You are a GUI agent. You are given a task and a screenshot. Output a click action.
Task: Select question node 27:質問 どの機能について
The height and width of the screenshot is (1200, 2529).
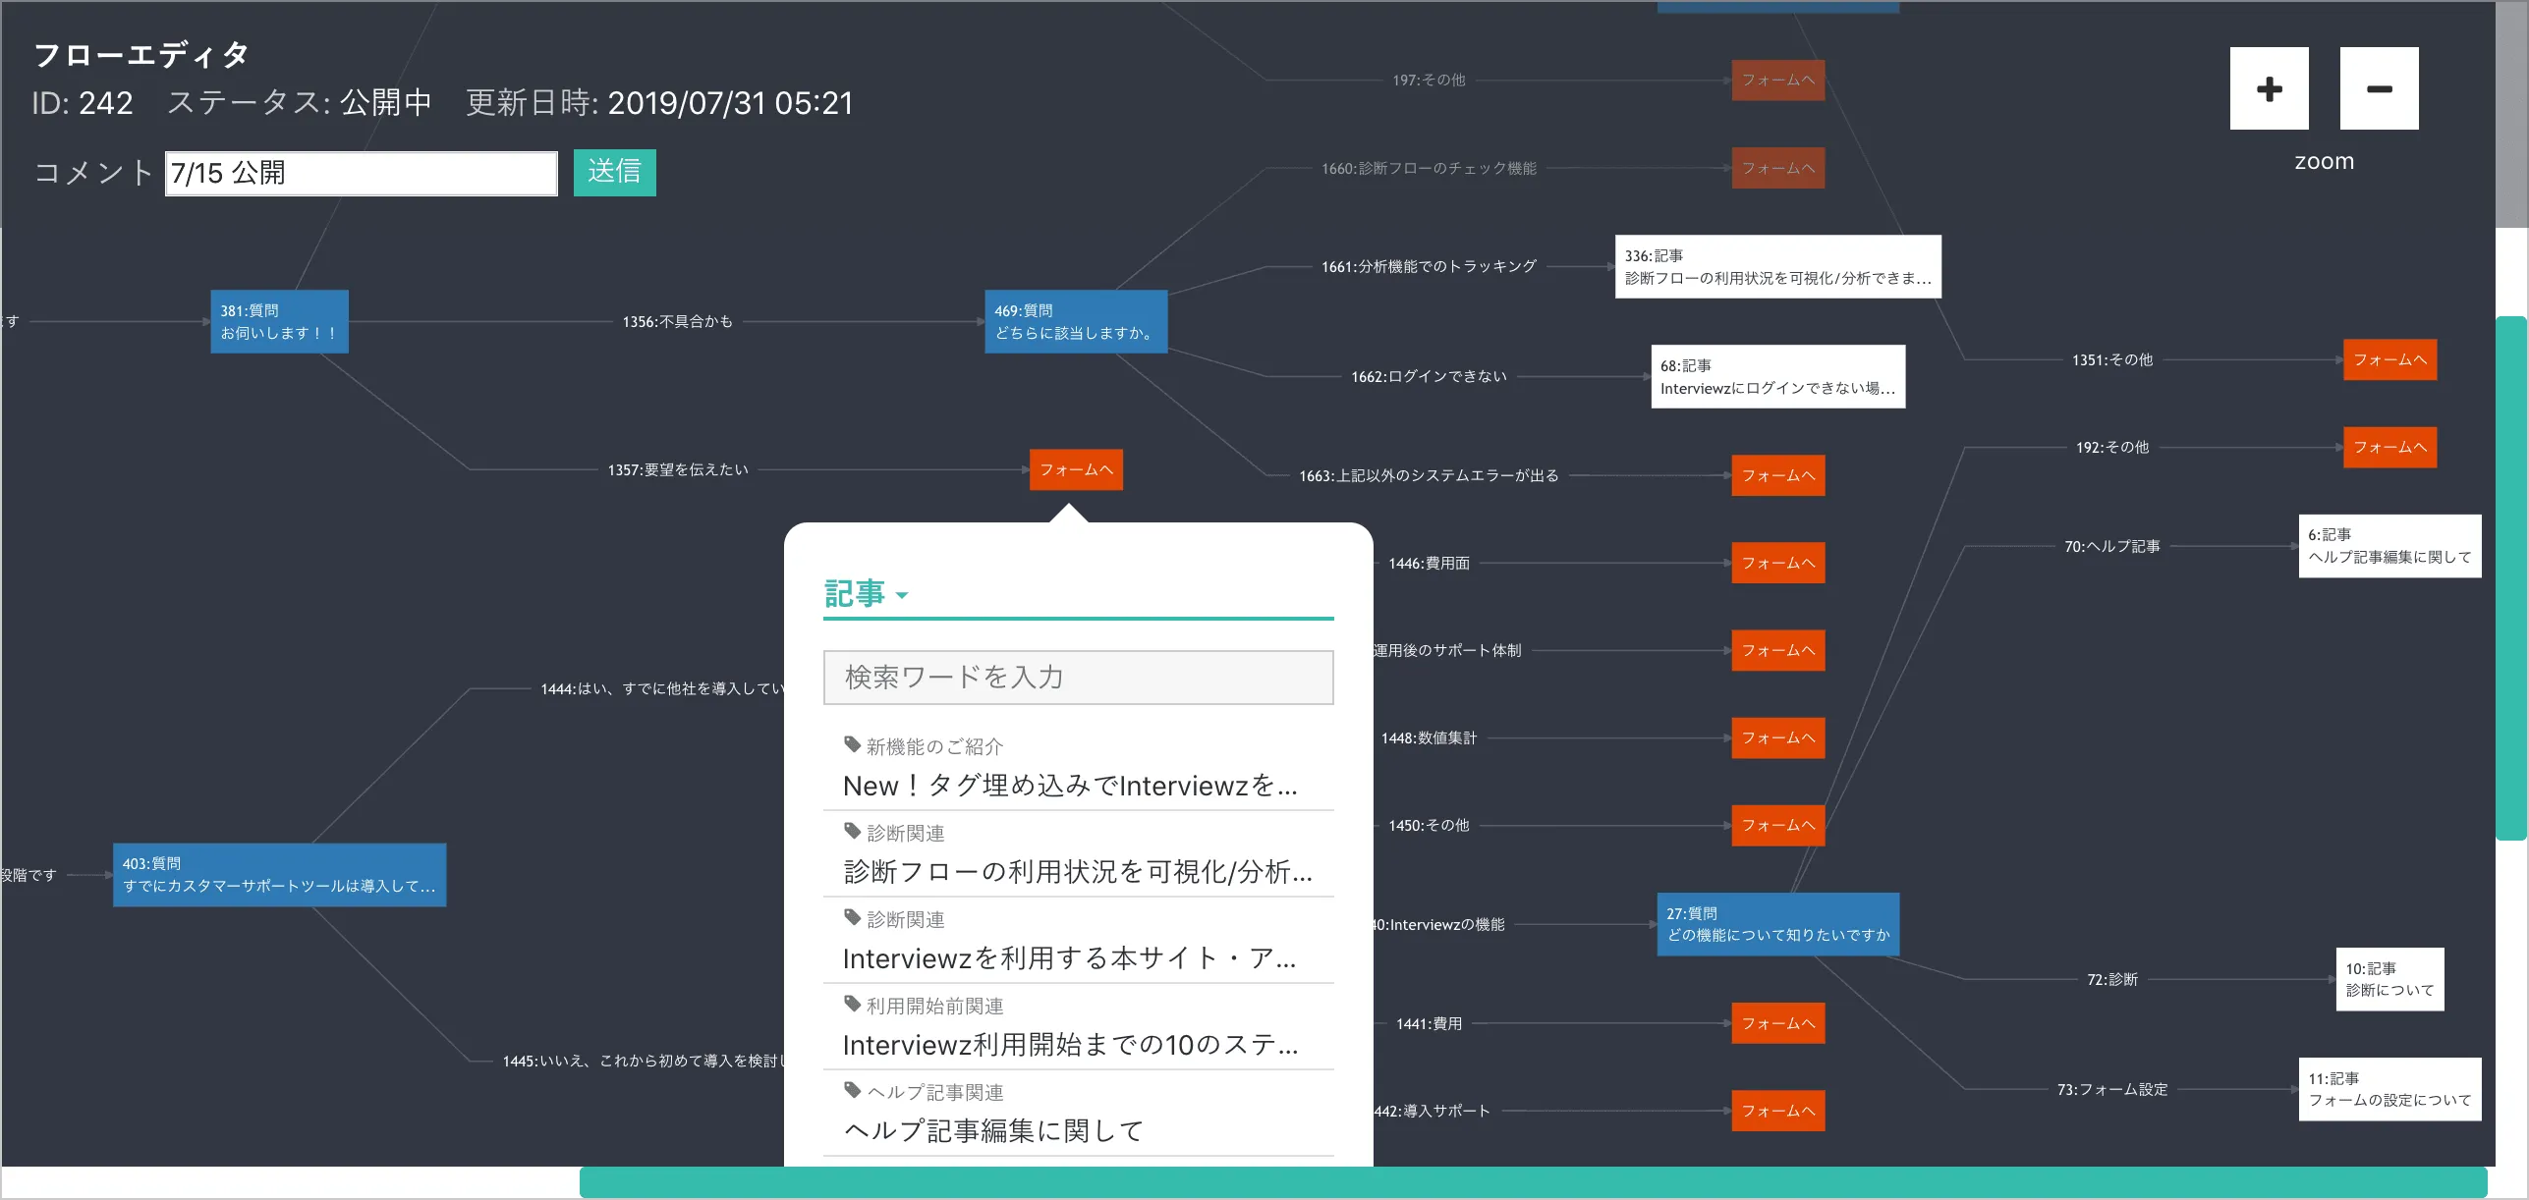(x=1777, y=924)
